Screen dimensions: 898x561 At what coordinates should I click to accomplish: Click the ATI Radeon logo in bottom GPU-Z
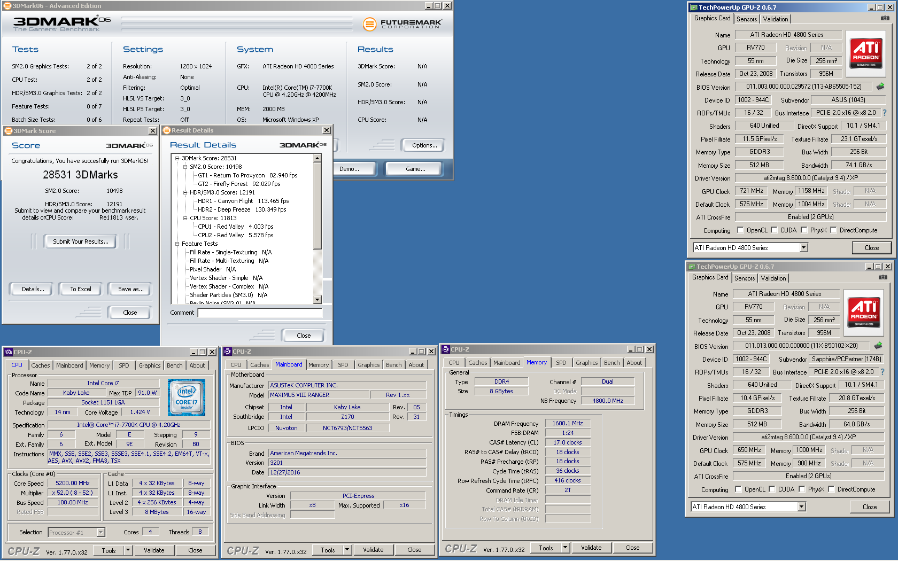(x=864, y=313)
